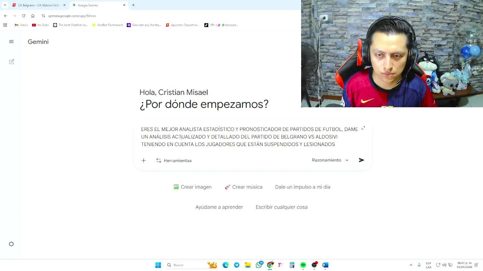Open the Windows Start menu
483x271 pixels.
pyautogui.click(x=158, y=265)
